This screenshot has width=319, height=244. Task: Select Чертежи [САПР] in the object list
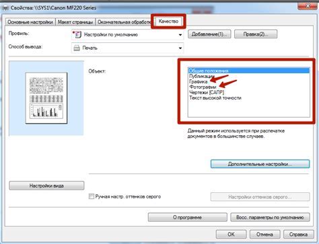coord(249,92)
